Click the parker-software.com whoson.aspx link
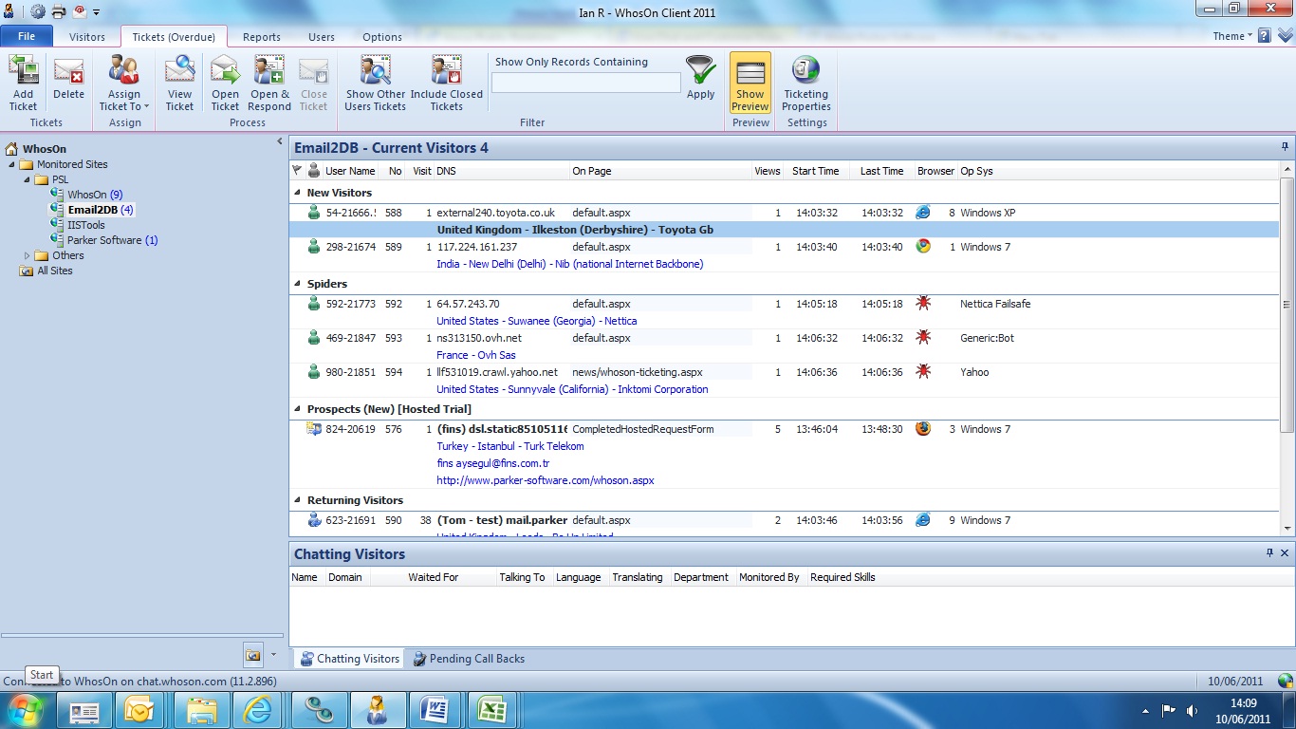 (x=545, y=480)
